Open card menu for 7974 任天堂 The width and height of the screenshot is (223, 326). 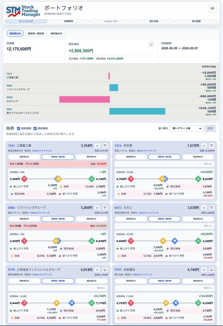tap(212, 146)
